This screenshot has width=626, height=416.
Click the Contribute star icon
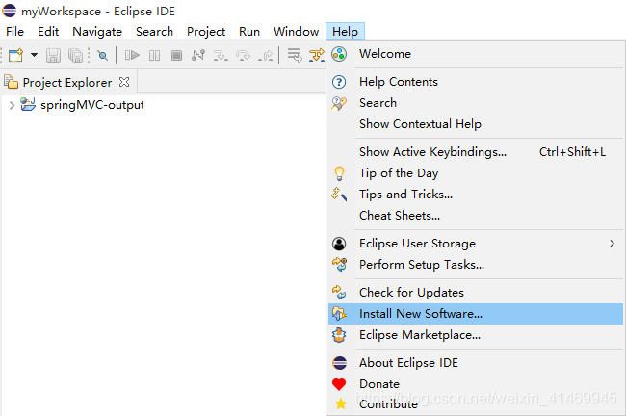(x=341, y=404)
